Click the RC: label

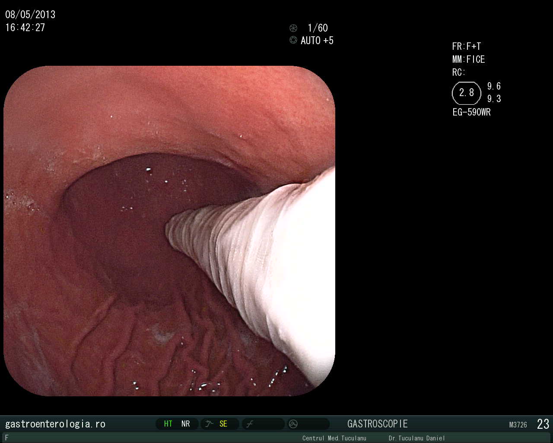459,72
